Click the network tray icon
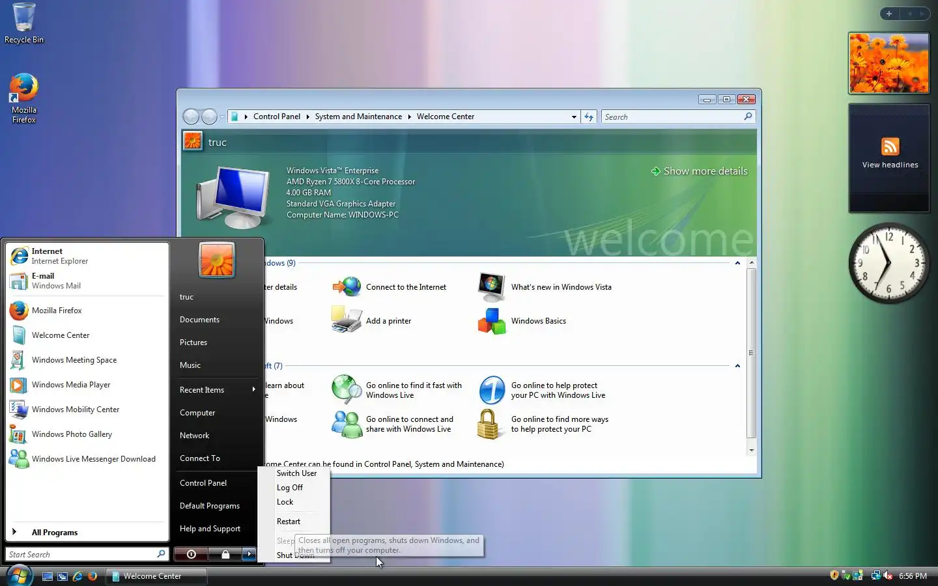The height and width of the screenshot is (586, 938). tap(875, 576)
